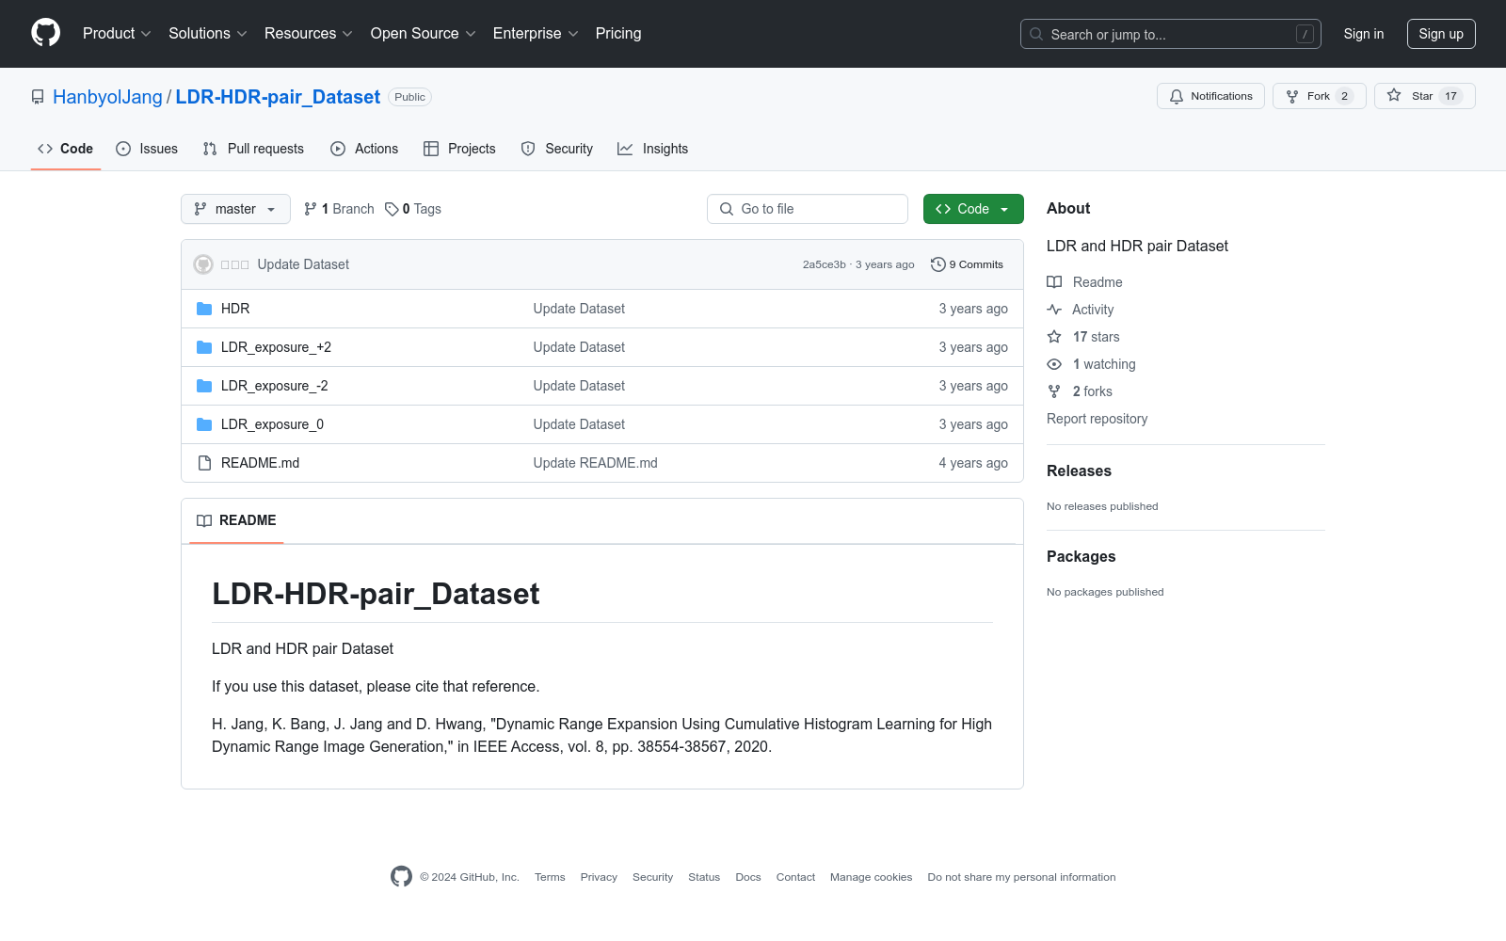Click Sign in
This screenshot has width=1506, height=941.
coord(1364,34)
